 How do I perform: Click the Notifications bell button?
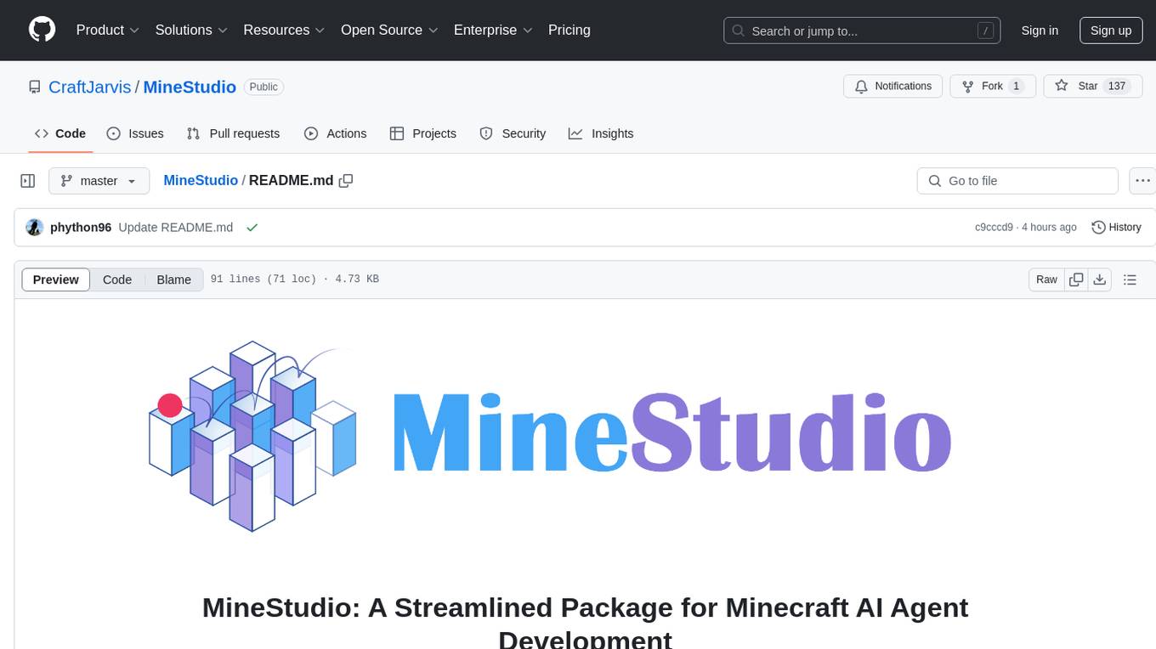893,86
